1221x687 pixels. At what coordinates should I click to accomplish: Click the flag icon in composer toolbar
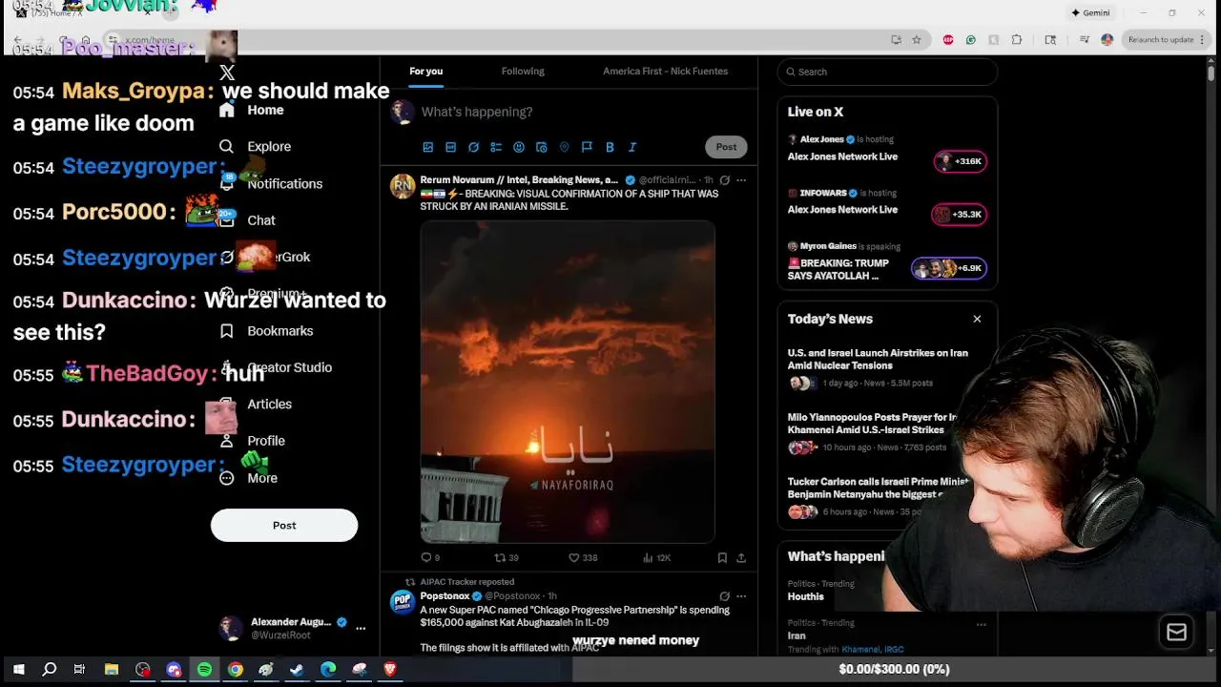click(x=587, y=147)
